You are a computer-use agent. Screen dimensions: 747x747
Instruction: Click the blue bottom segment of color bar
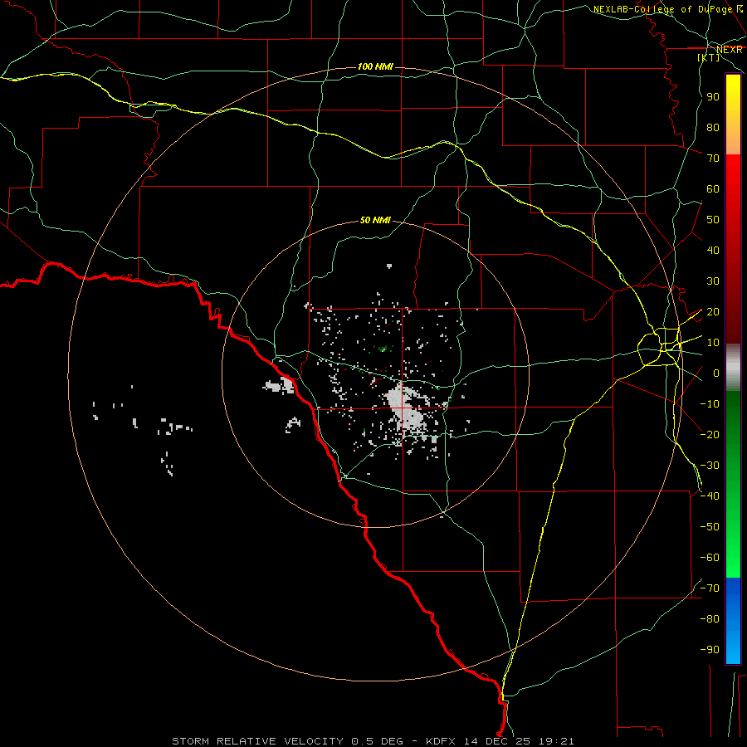733,621
